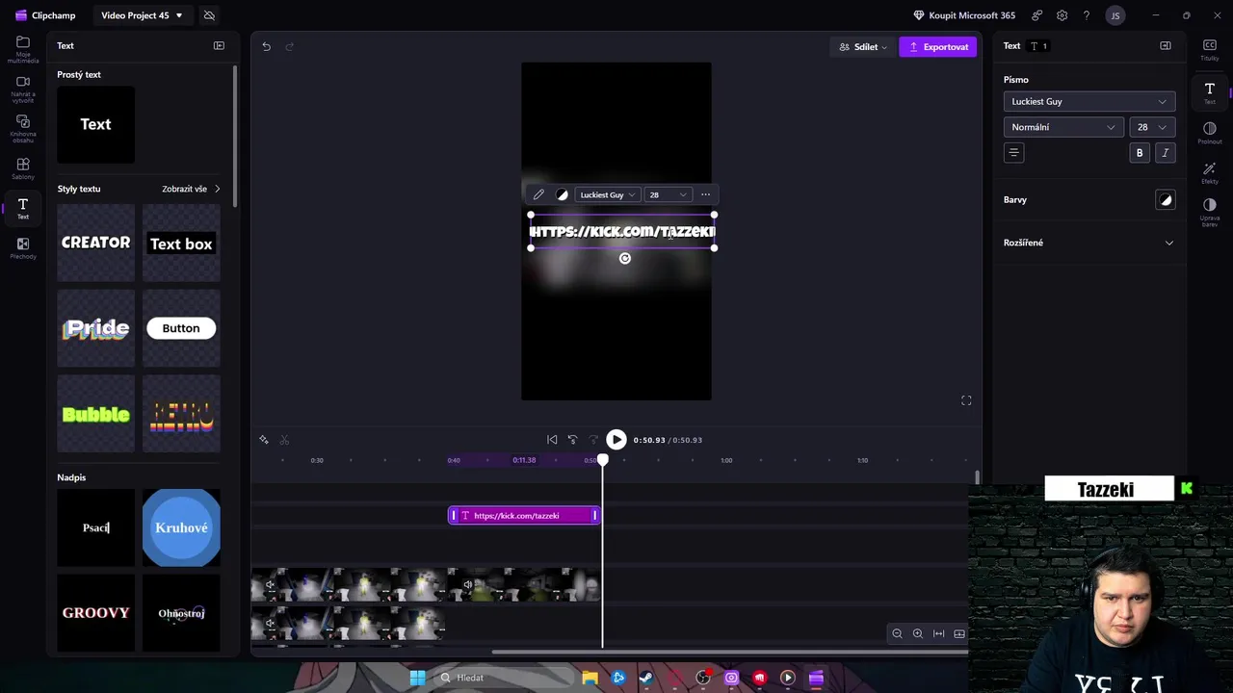1233x693 pixels.
Task: Open Video Project 45 title dropdown
Action: tap(142, 15)
